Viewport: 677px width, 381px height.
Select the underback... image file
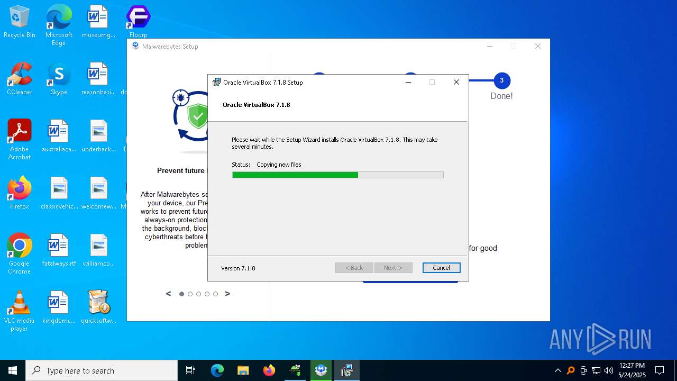pyautogui.click(x=98, y=136)
